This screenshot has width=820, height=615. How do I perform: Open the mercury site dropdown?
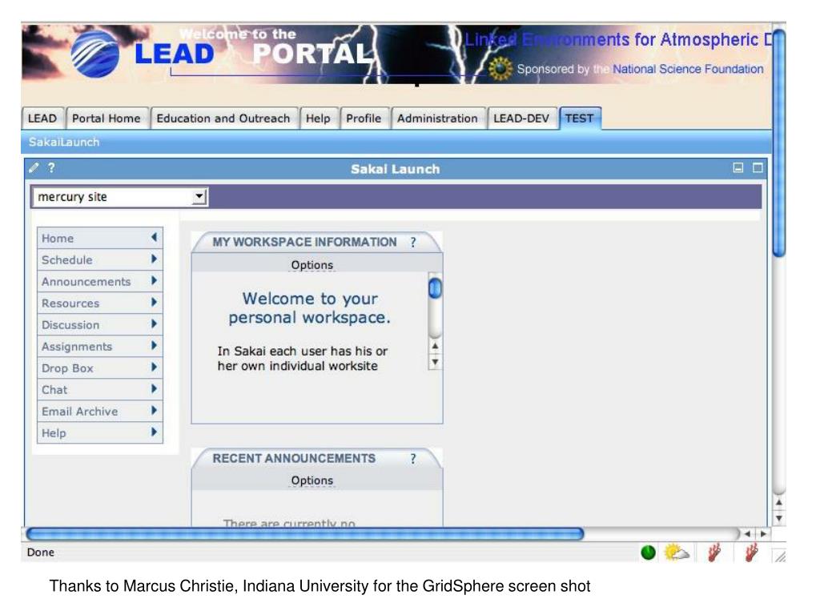pyautogui.click(x=120, y=197)
